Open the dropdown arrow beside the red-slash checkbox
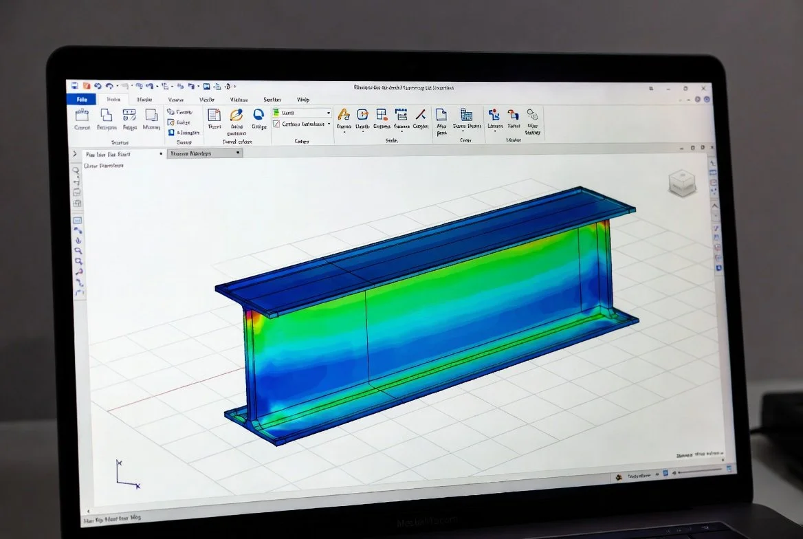This screenshot has height=539, width=803. coord(329,124)
